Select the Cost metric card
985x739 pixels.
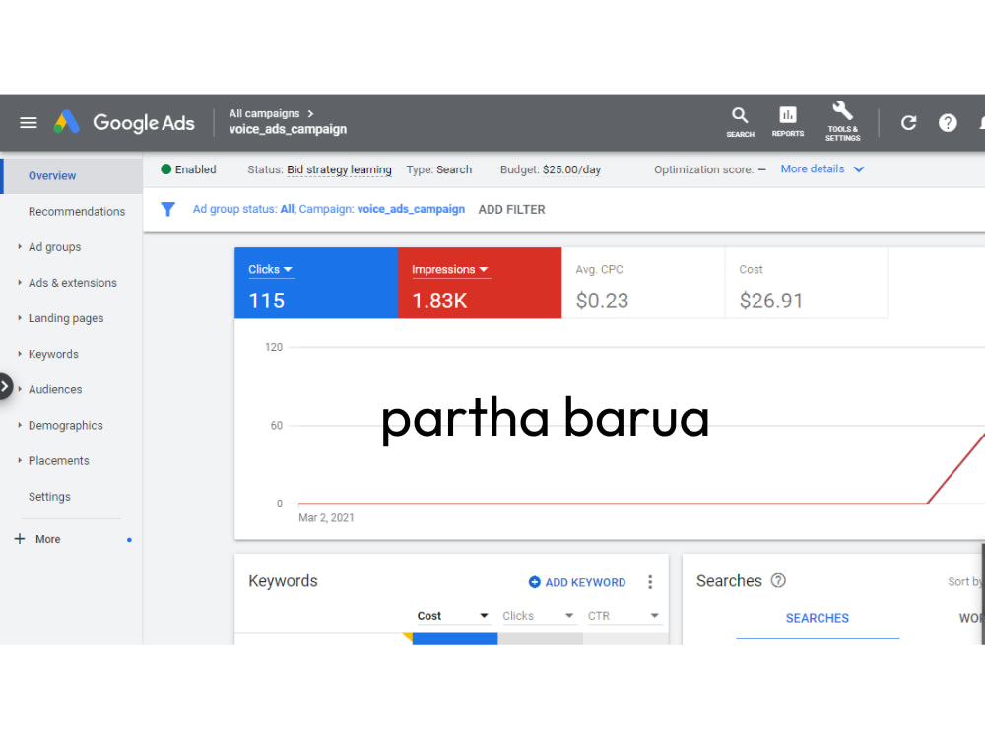(x=806, y=284)
